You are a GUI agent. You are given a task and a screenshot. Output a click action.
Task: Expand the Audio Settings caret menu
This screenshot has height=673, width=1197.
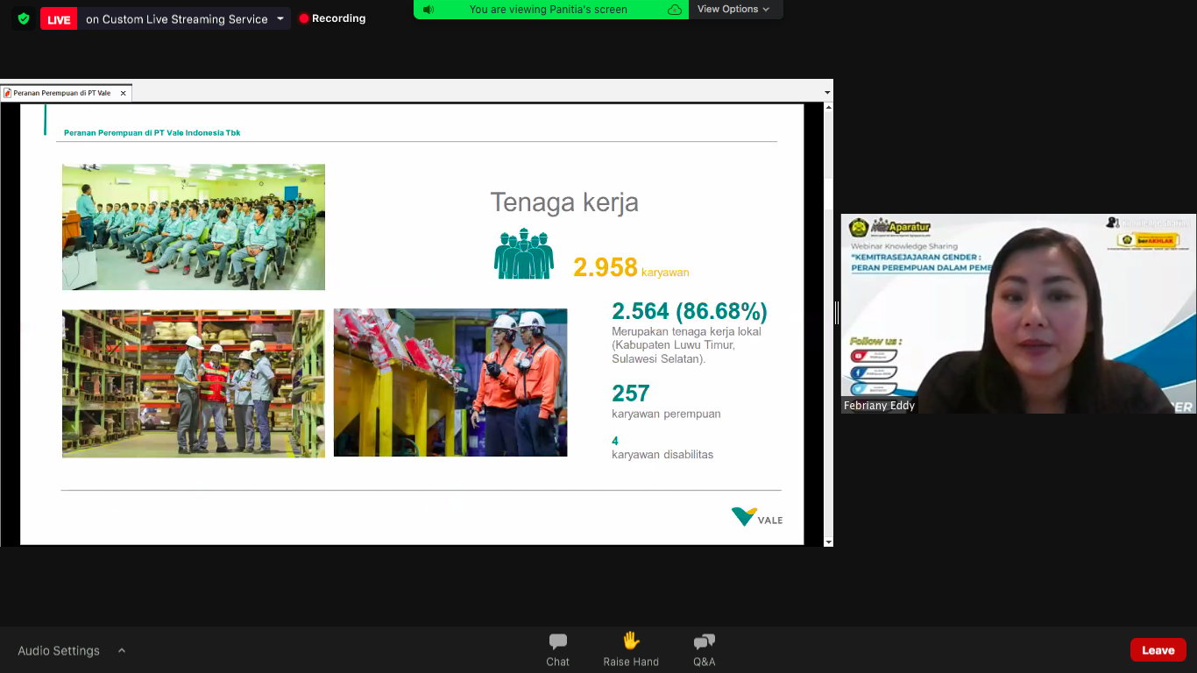[x=122, y=650]
